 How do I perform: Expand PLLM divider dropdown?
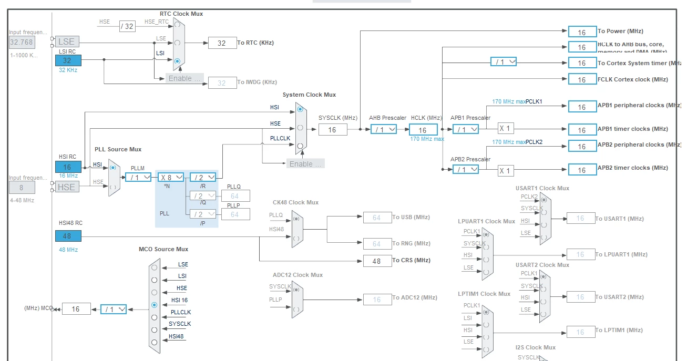click(x=138, y=178)
